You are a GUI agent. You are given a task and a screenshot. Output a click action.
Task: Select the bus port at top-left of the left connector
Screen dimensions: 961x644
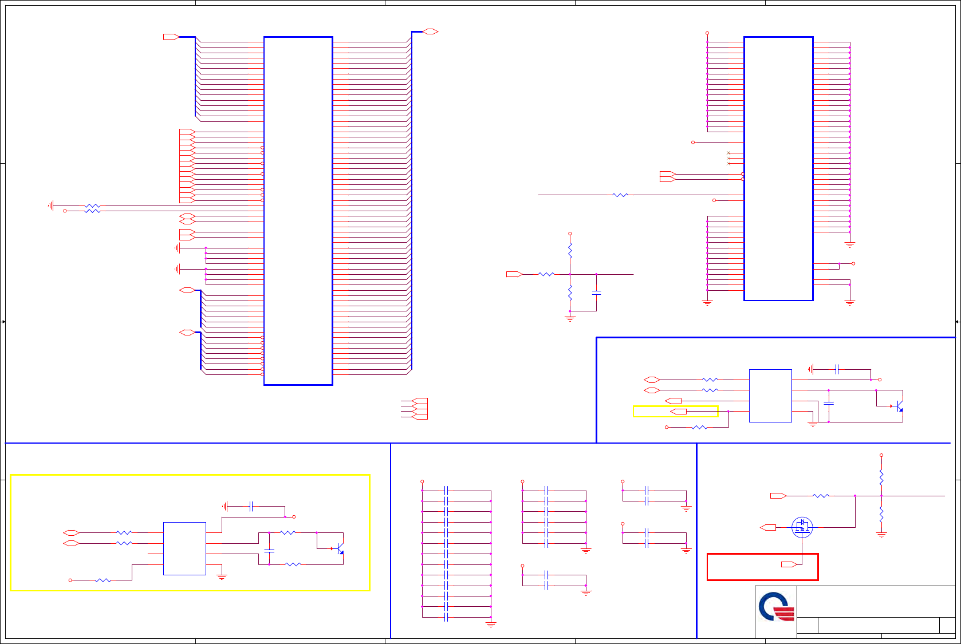point(171,37)
